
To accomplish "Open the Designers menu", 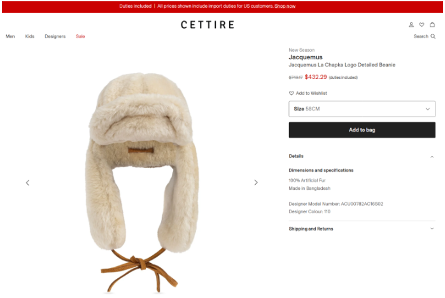I will point(55,36).
